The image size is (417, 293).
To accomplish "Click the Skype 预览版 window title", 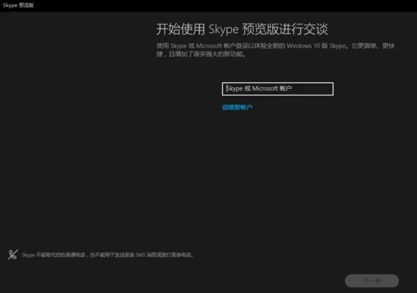I will point(19,6).
